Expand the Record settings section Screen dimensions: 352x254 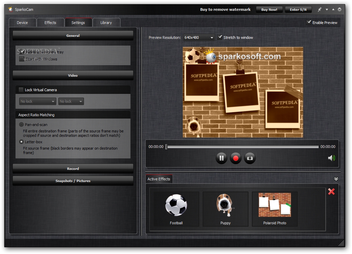point(73,169)
